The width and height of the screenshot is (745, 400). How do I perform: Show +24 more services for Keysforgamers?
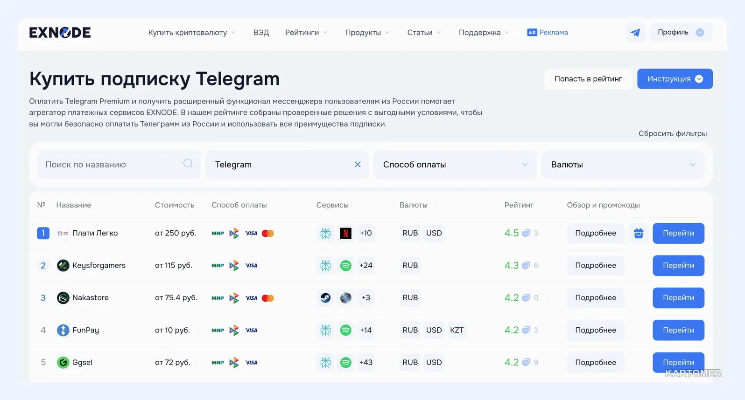click(x=366, y=266)
